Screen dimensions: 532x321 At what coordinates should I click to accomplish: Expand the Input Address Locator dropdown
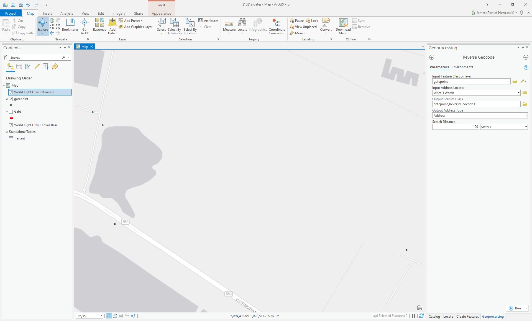(518, 93)
